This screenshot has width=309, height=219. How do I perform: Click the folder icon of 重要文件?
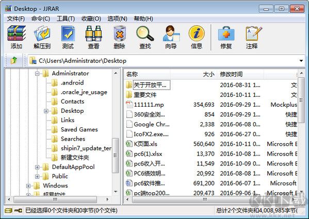[129, 95]
